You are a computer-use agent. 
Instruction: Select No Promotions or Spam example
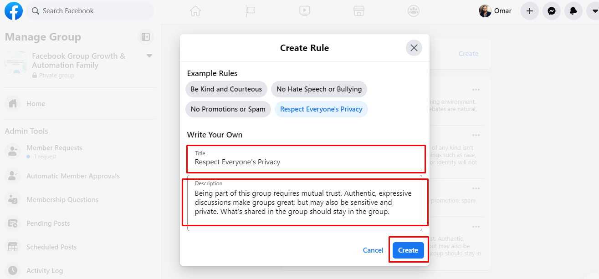click(228, 109)
